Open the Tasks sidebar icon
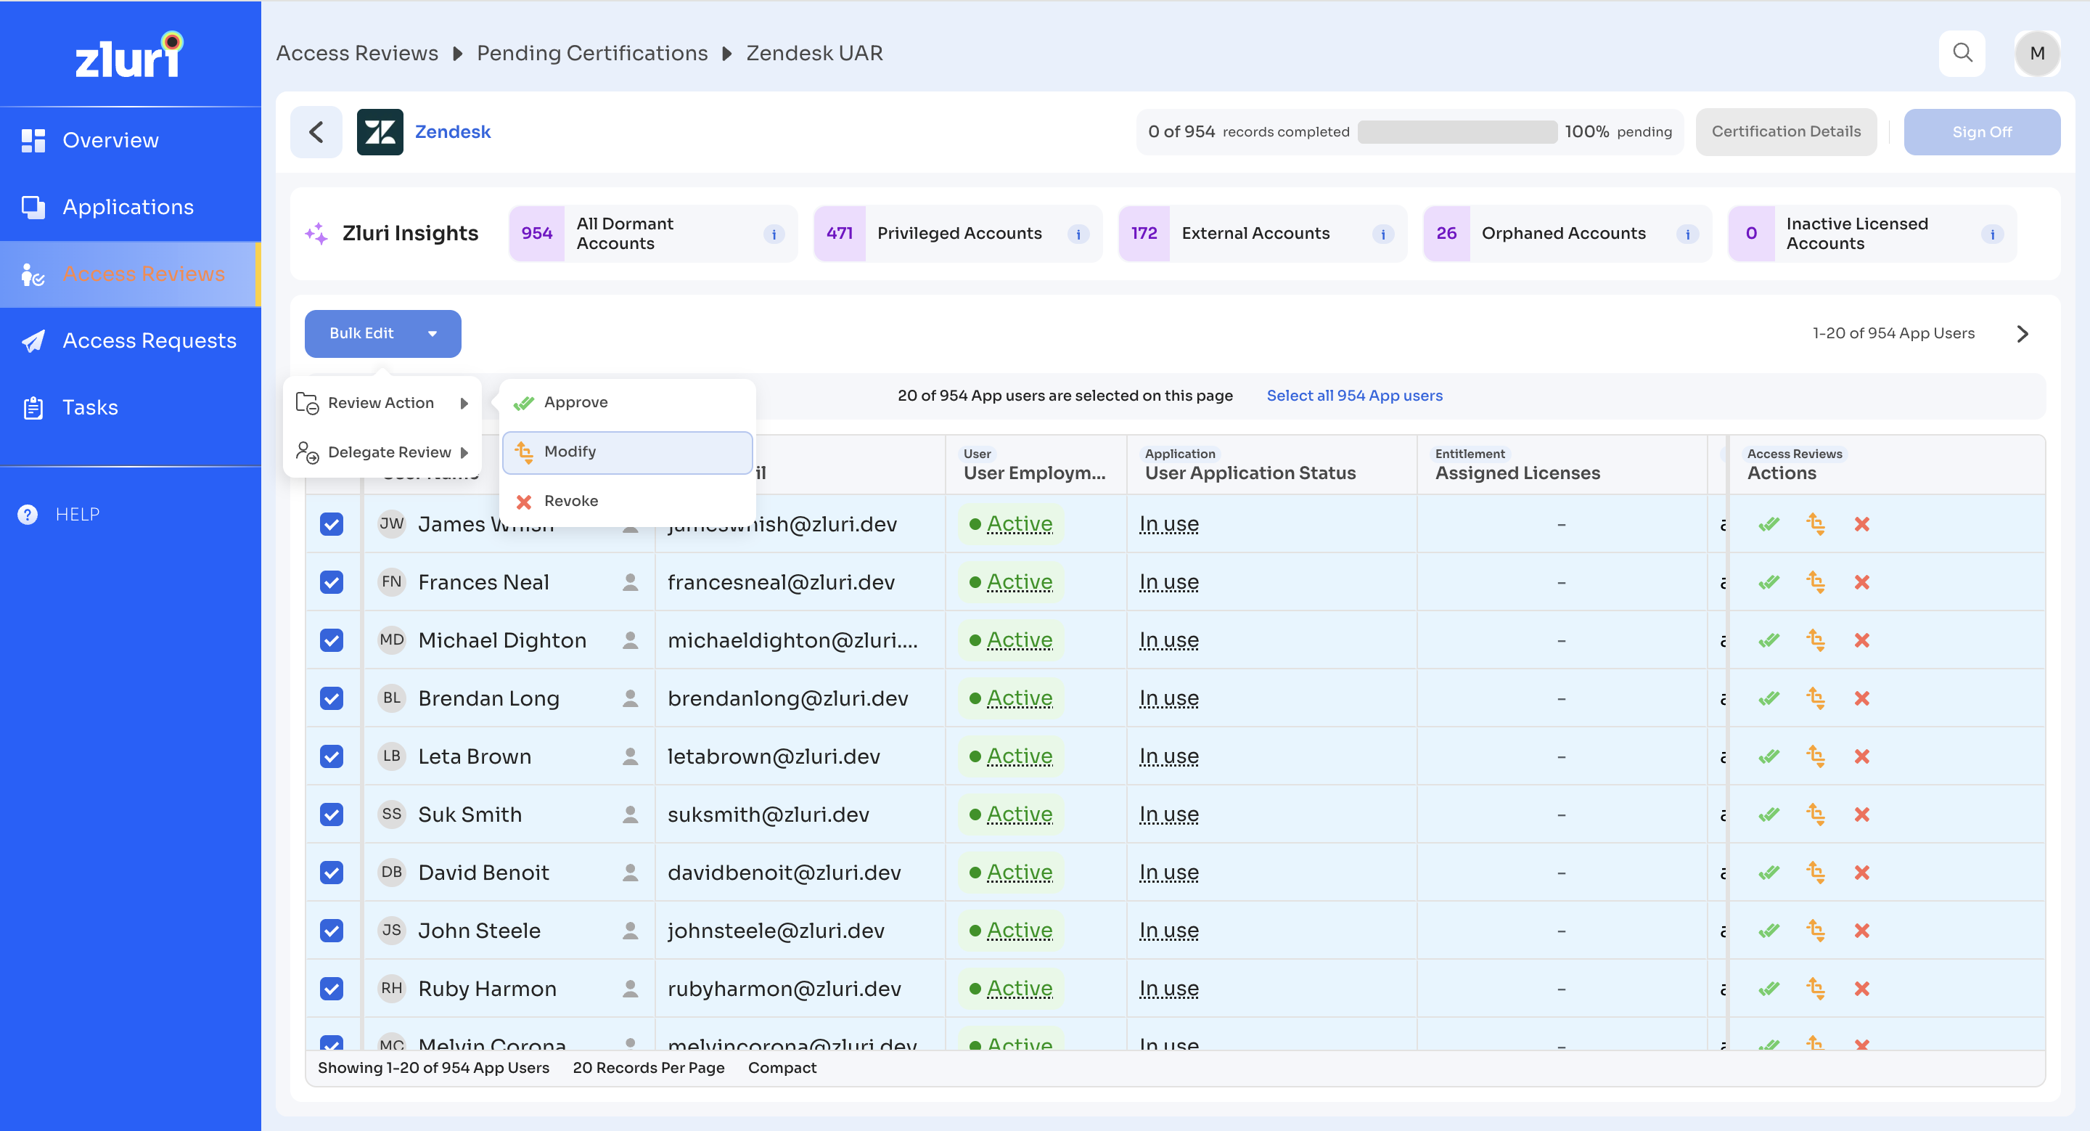2090x1131 pixels. [x=33, y=407]
